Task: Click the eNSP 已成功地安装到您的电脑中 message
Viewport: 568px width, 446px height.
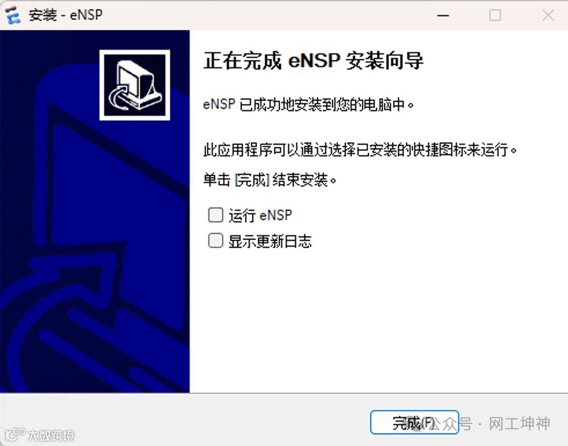Action: point(309,104)
